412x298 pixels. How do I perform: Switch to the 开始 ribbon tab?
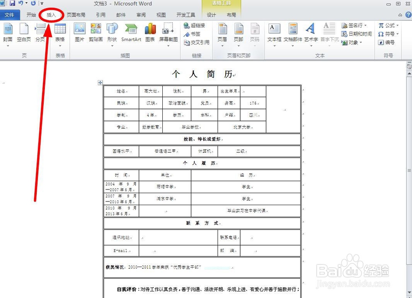(x=31, y=14)
